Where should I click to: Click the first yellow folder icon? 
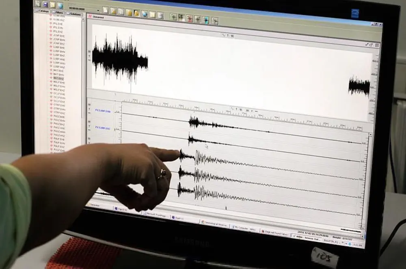click(129, 13)
